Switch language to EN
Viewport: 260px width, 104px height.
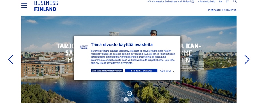click(x=220, y=1)
